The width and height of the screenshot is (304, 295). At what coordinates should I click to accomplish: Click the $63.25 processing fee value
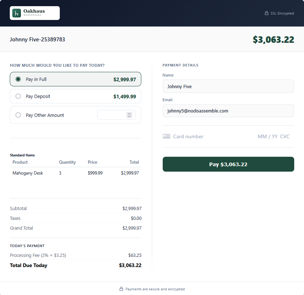(x=135, y=255)
